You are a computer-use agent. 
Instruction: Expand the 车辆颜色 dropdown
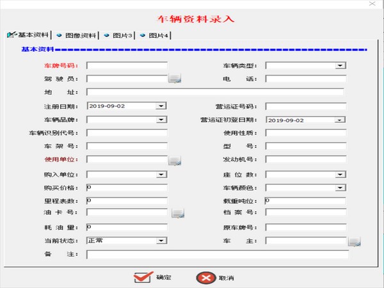coord(340,188)
